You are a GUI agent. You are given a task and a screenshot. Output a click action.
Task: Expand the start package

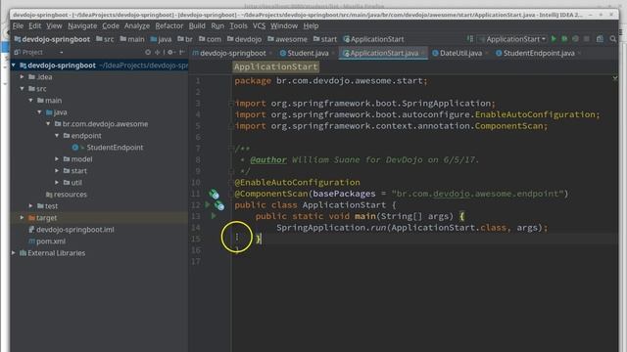(x=57, y=171)
